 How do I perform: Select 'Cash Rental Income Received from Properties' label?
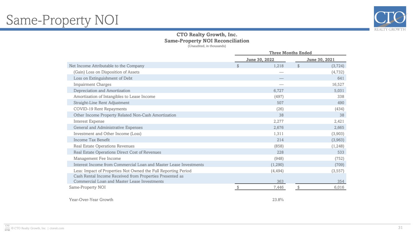point(129,179)
